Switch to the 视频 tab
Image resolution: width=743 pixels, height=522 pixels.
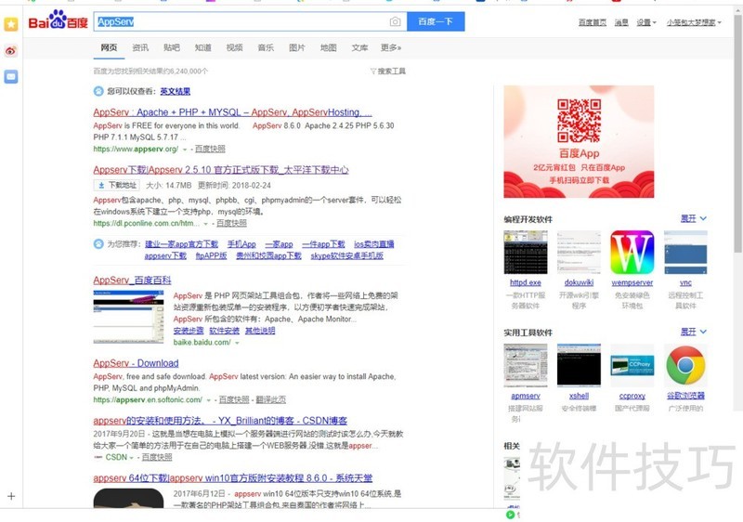234,48
